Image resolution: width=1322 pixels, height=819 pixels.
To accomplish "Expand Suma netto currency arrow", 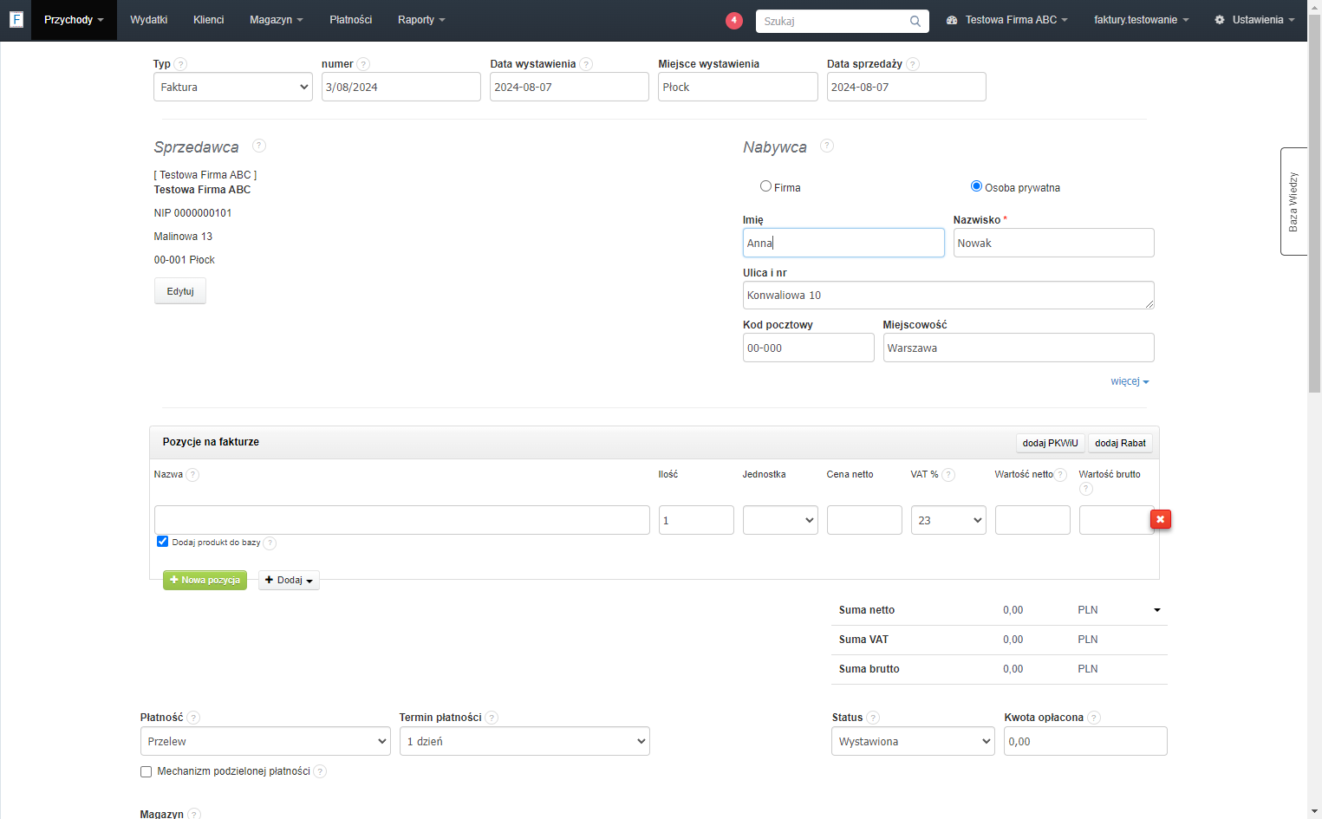I will [x=1156, y=610].
